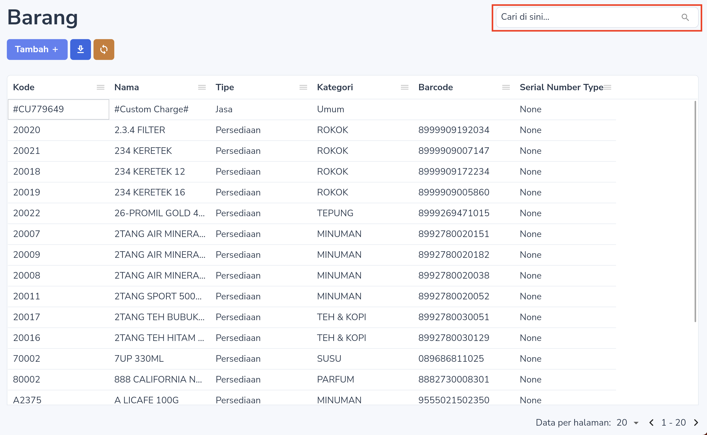Viewport: 707px width, 435px height.
Task: Click barcode 8992780030051
Action: [x=453, y=317]
